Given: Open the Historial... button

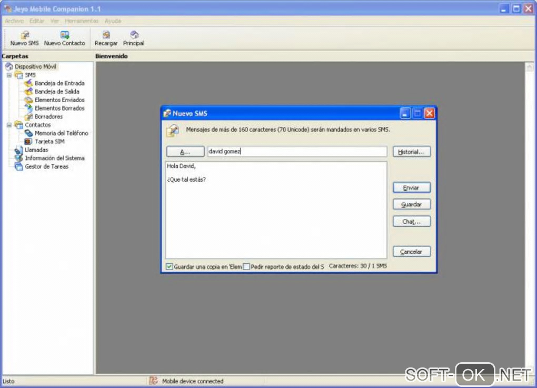Looking at the screenshot, I should tap(412, 152).
